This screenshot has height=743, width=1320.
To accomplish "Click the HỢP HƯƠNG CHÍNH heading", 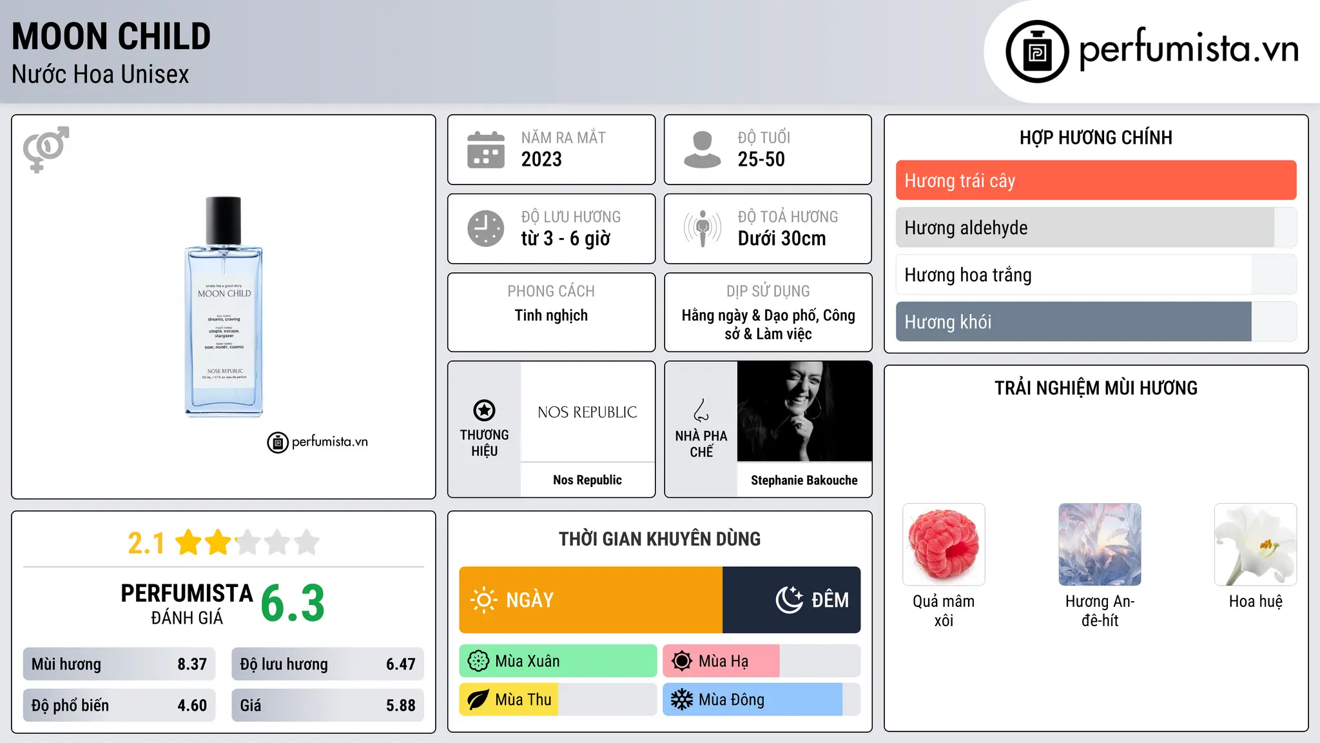I will 1096,137.
